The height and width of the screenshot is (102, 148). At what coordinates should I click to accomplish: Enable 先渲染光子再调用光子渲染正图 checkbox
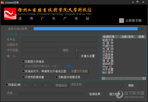(x=23, y=71)
